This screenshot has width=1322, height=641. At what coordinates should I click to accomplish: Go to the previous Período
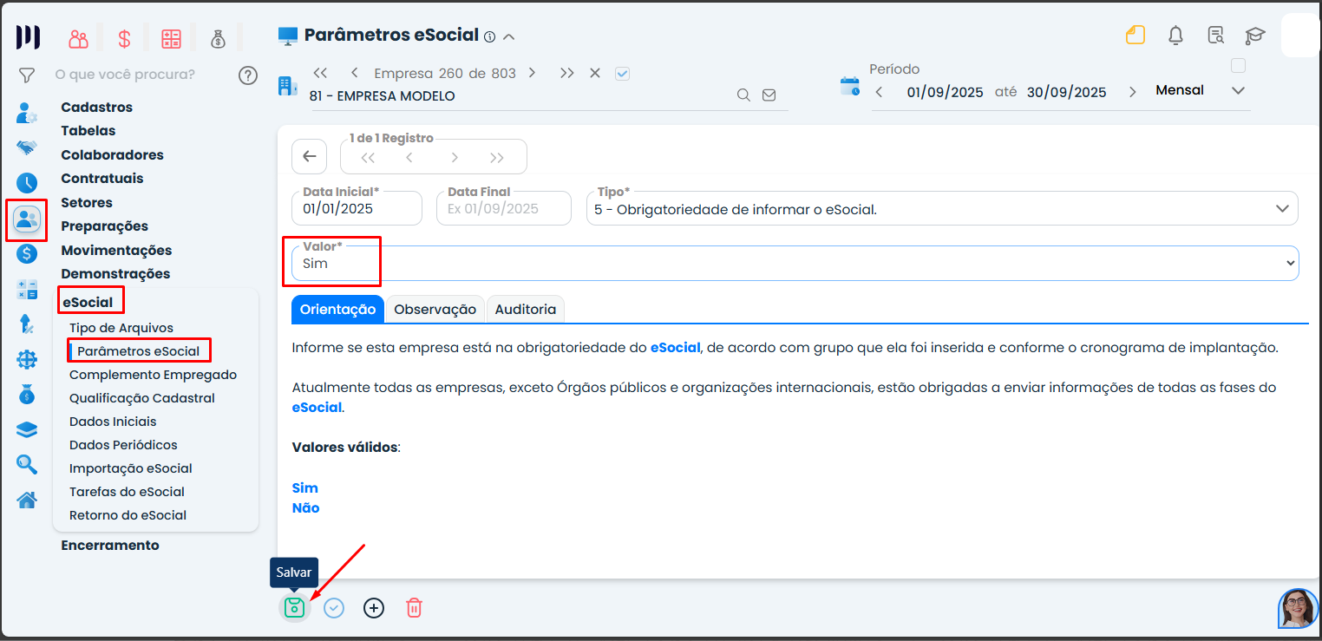pos(879,92)
